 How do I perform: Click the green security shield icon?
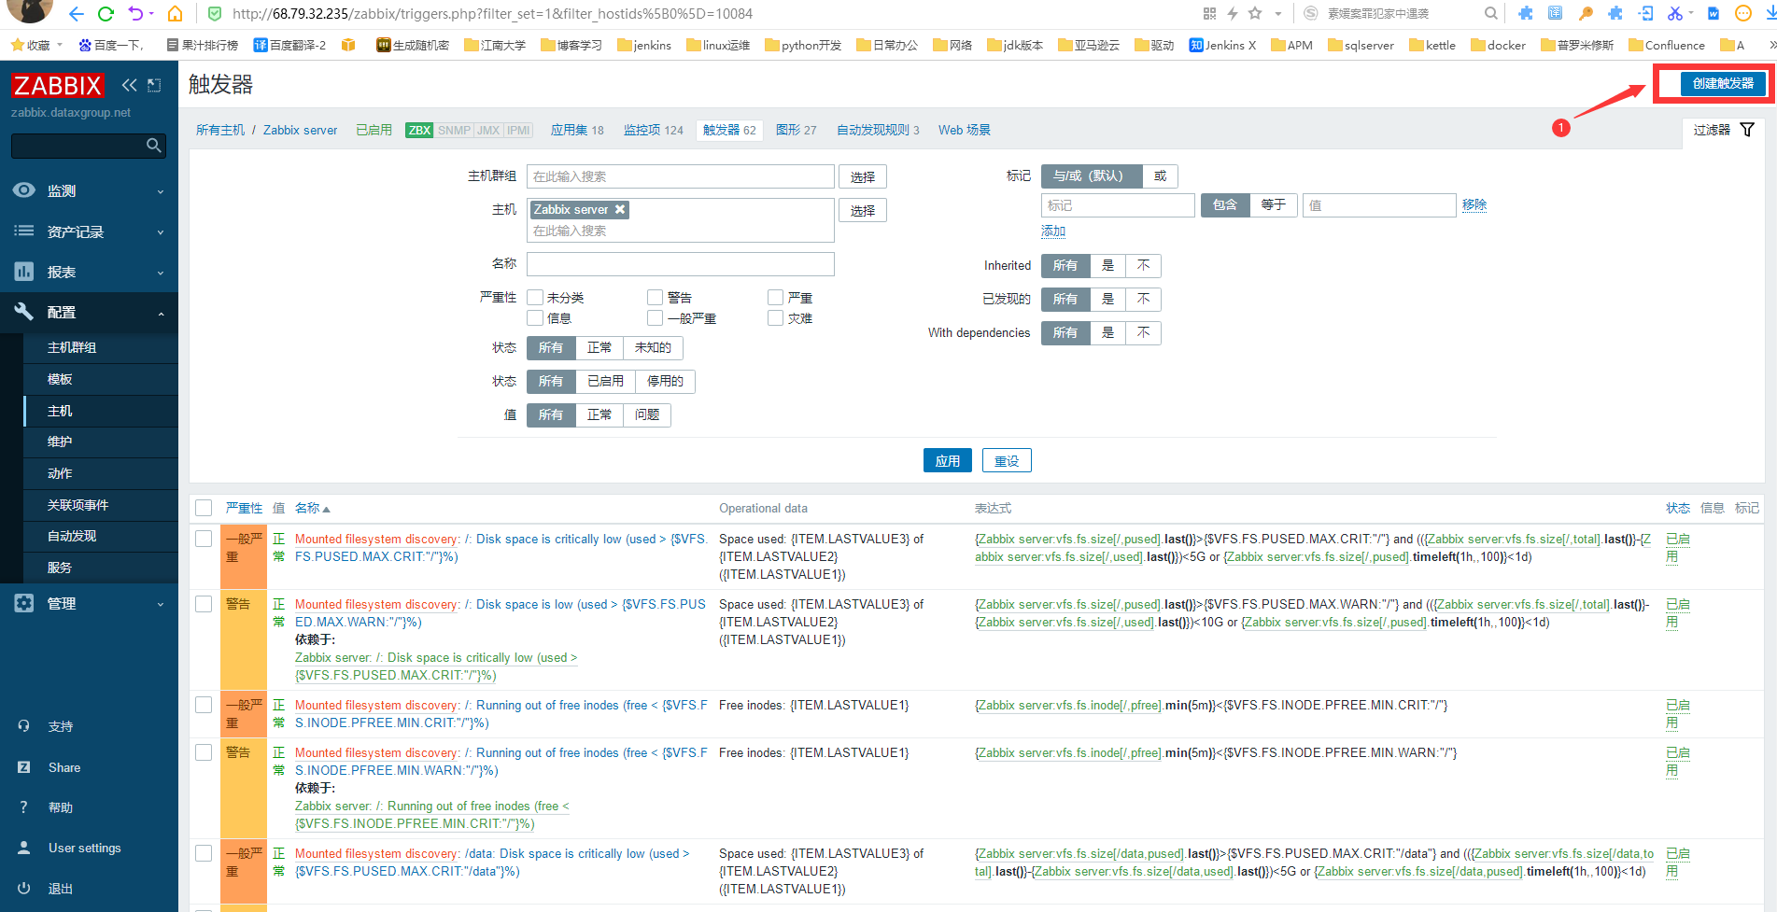[215, 14]
